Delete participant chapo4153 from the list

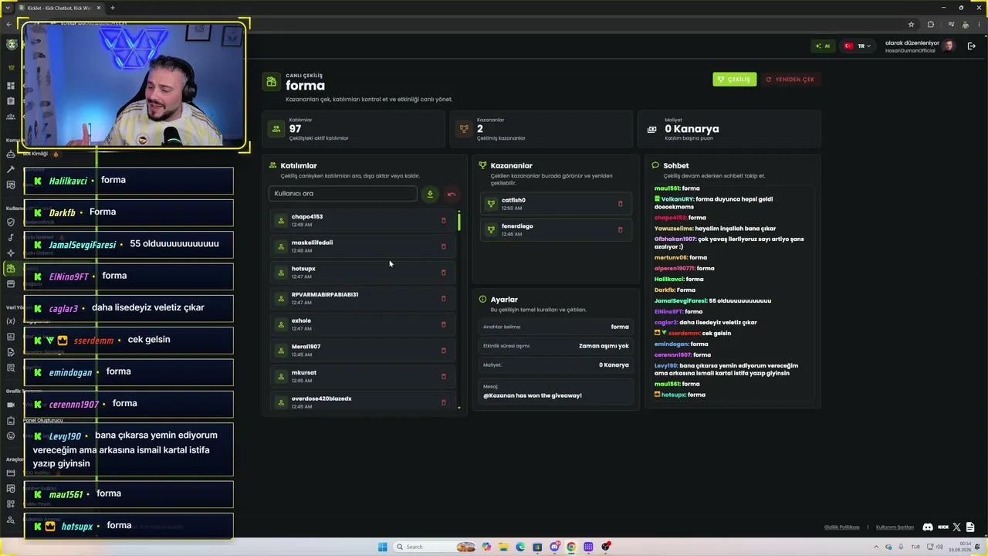[443, 221]
